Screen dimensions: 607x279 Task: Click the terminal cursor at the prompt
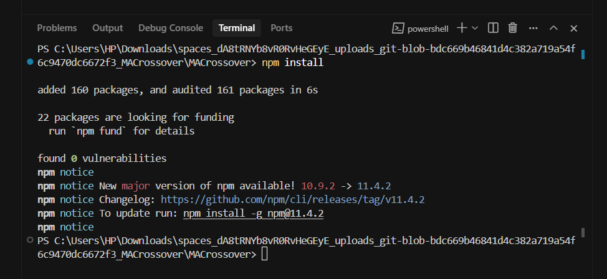pyautogui.click(x=265, y=254)
